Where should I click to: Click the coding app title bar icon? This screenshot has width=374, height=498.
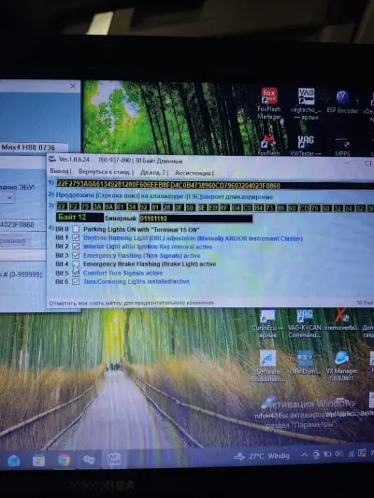52,159
